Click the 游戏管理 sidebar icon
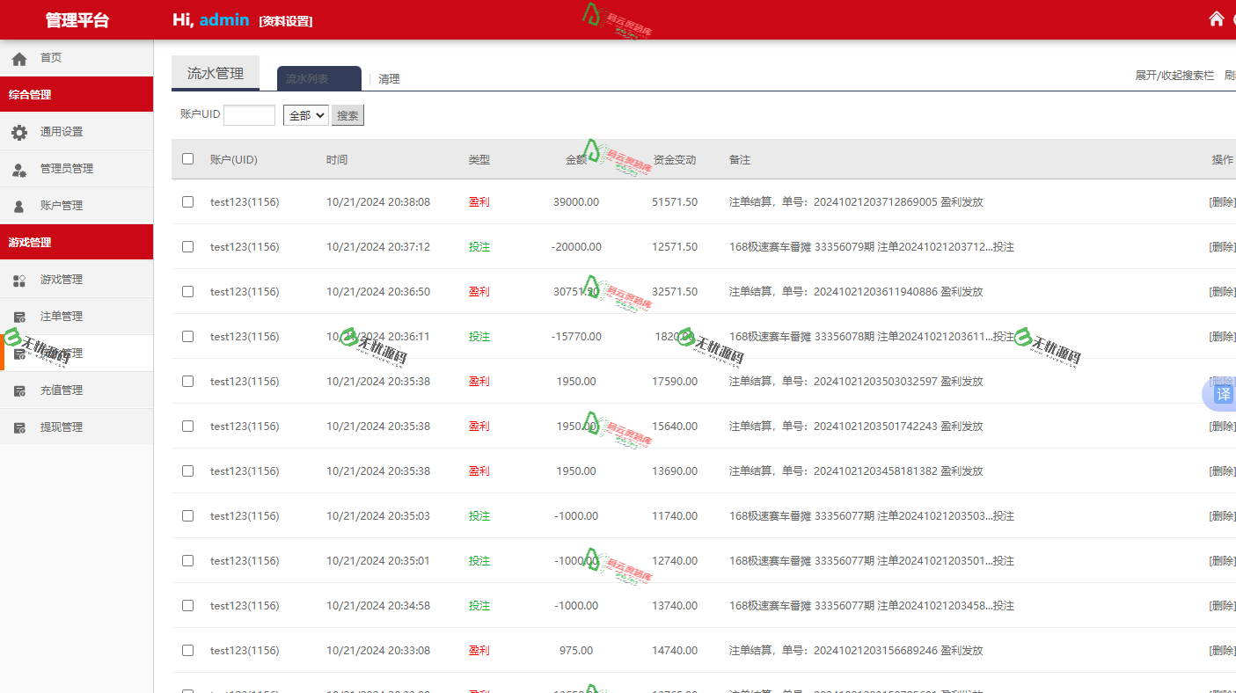1236x693 pixels. (19, 281)
